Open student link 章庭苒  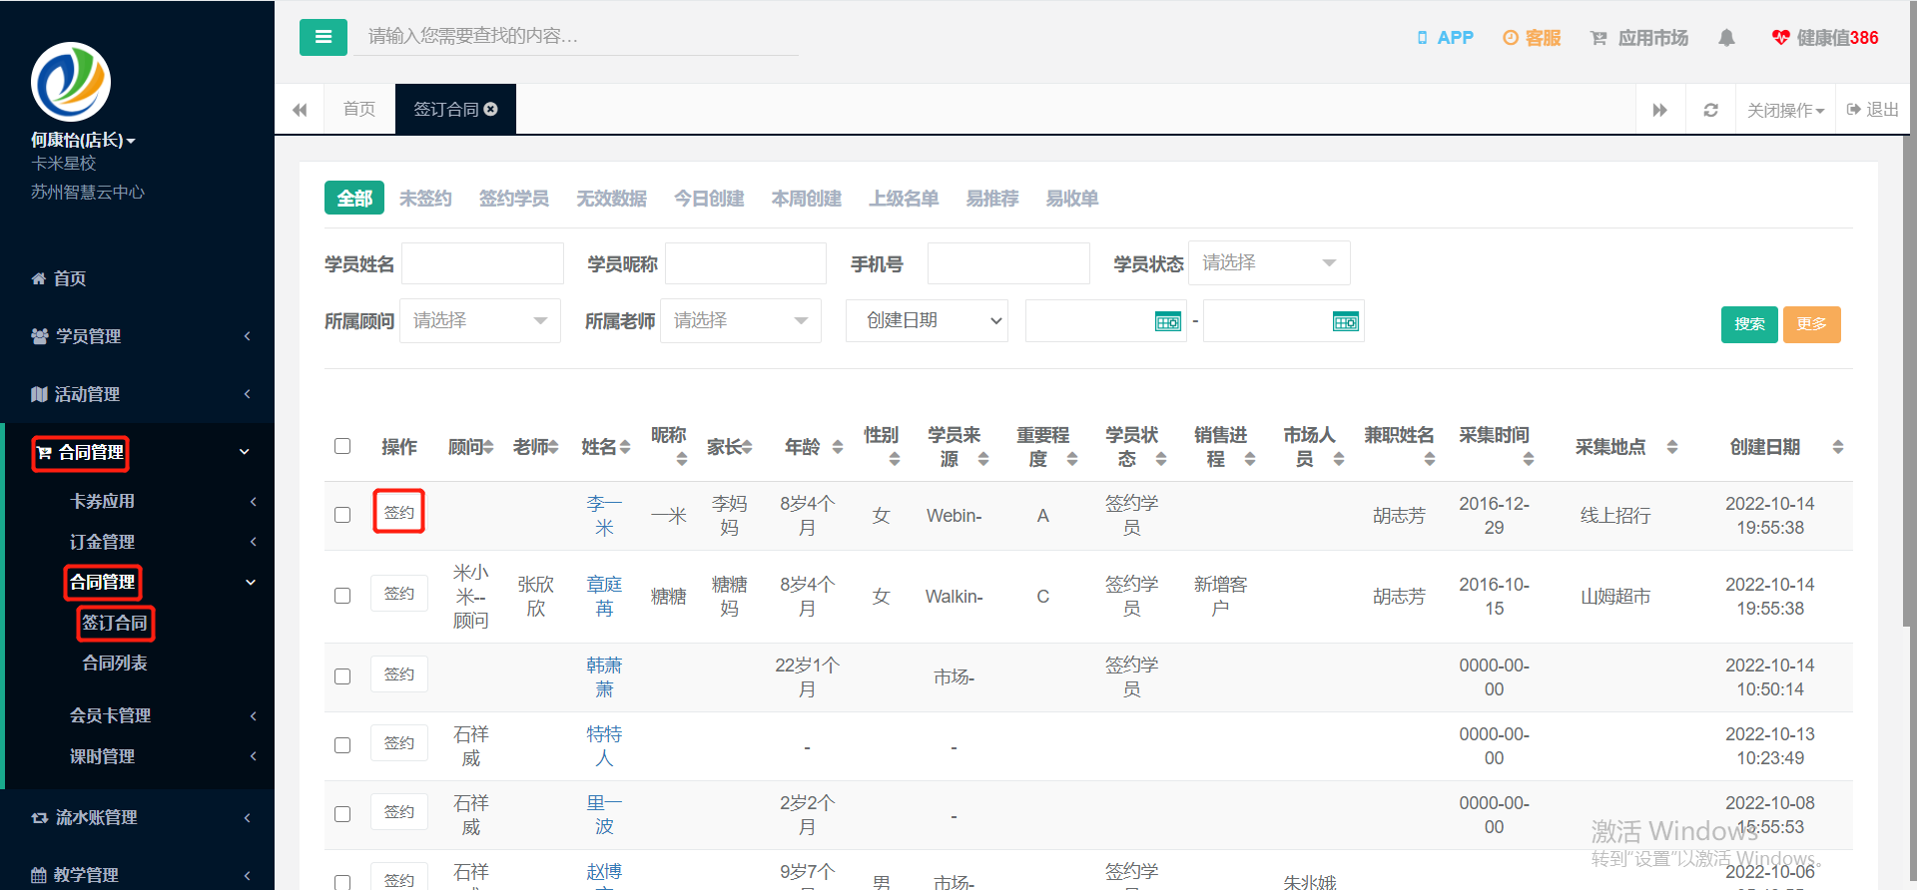[x=604, y=596]
